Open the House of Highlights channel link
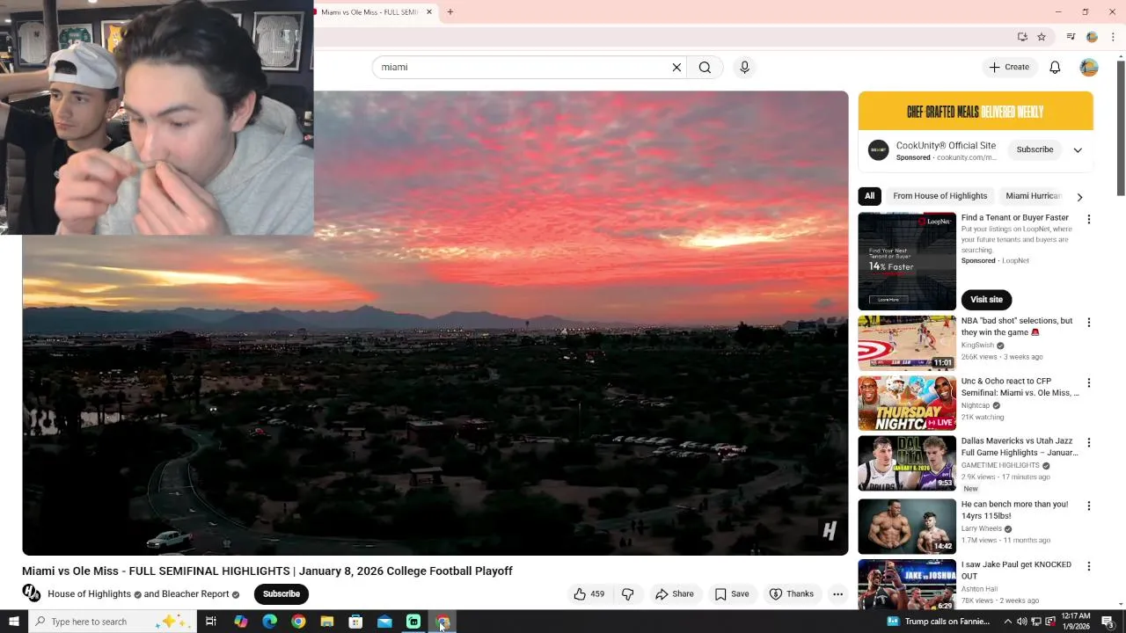Image resolution: width=1126 pixels, height=633 pixels. tap(89, 594)
